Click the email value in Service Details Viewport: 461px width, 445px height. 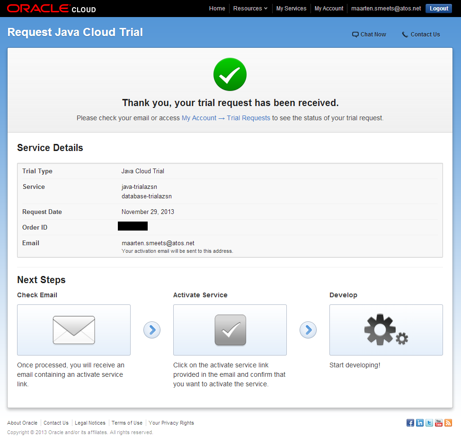click(x=158, y=243)
